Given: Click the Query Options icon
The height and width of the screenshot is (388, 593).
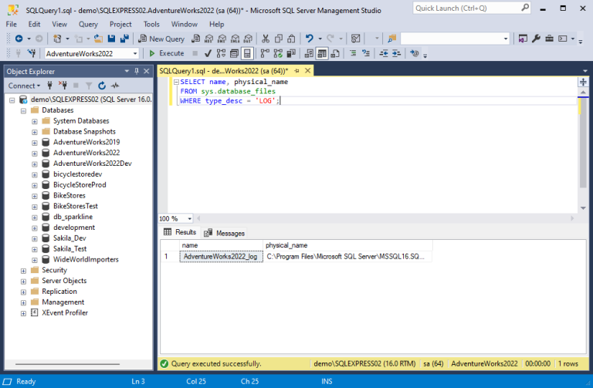Looking at the screenshot, I should tap(234, 53).
